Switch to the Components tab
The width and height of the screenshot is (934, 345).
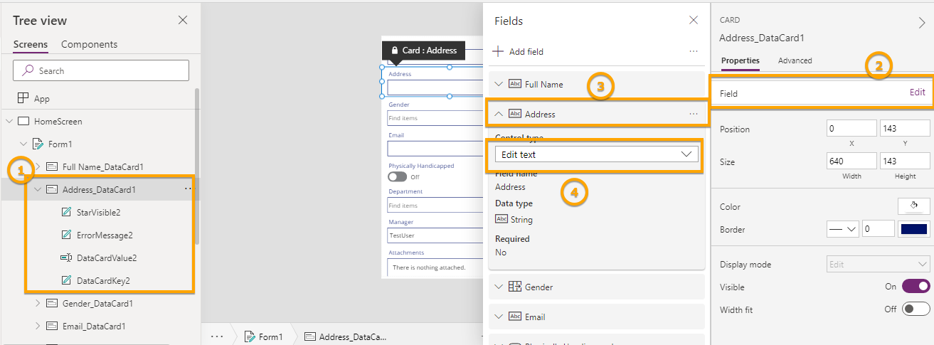coord(89,44)
